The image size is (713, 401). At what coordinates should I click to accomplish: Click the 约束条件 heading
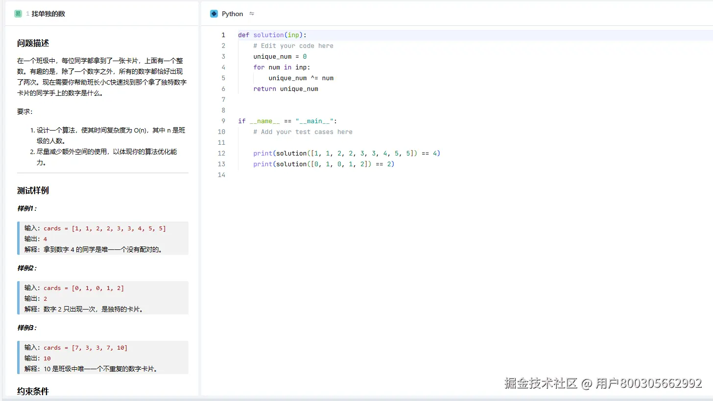(x=33, y=391)
